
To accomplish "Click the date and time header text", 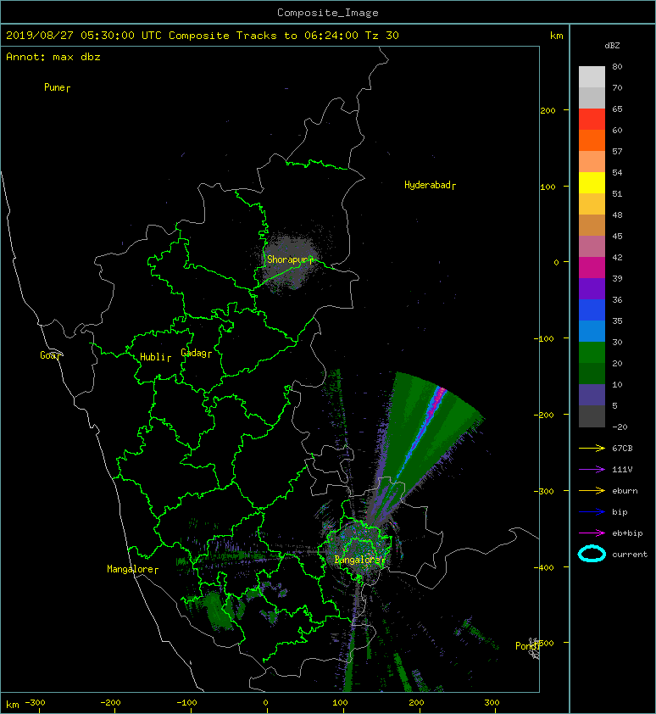I will tap(202, 36).
